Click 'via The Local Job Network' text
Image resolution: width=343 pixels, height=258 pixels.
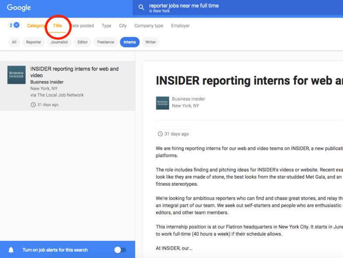tap(57, 95)
